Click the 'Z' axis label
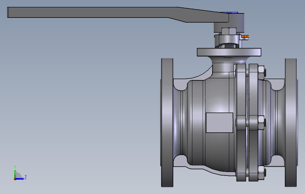This screenshot has width=305, height=194. tap(26, 177)
